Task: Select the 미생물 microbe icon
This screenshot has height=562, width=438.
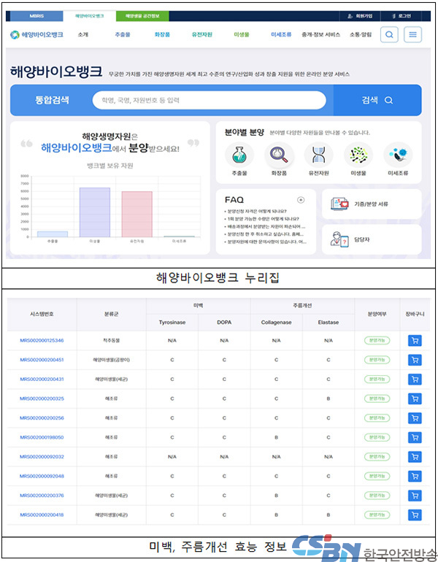Action: click(358, 155)
